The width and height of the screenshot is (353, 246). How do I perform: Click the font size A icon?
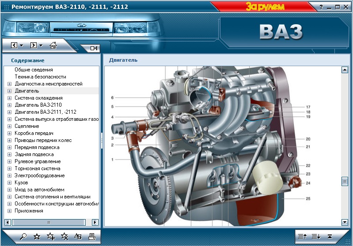tap(78, 236)
